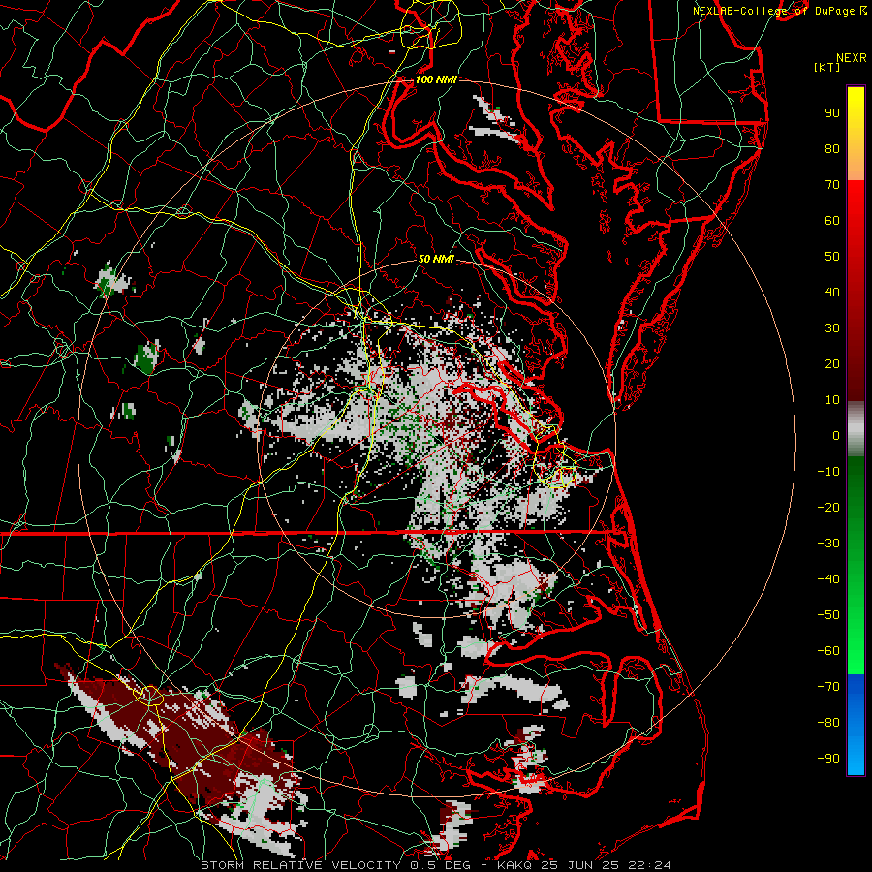The width and height of the screenshot is (872, 872).
Task: Click the -20 value on the velocity scale
Action: (828, 508)
